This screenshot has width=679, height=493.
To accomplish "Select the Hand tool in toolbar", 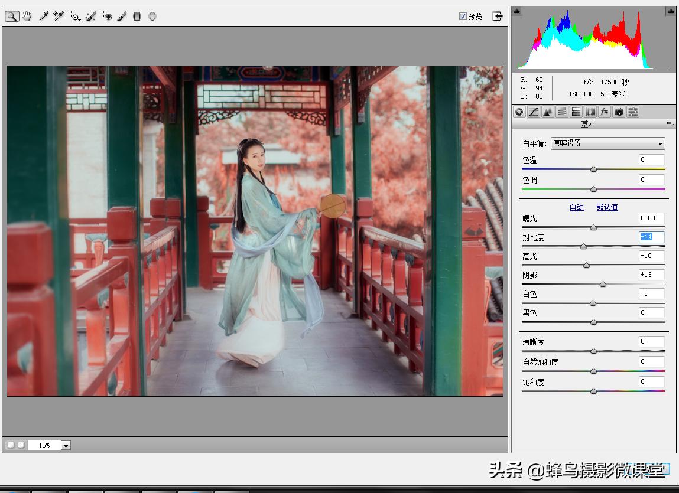I will tap(27, 17).
